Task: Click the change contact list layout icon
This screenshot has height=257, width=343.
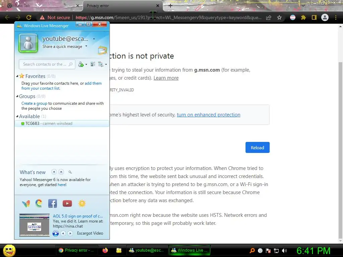Action: coord(93,64)
